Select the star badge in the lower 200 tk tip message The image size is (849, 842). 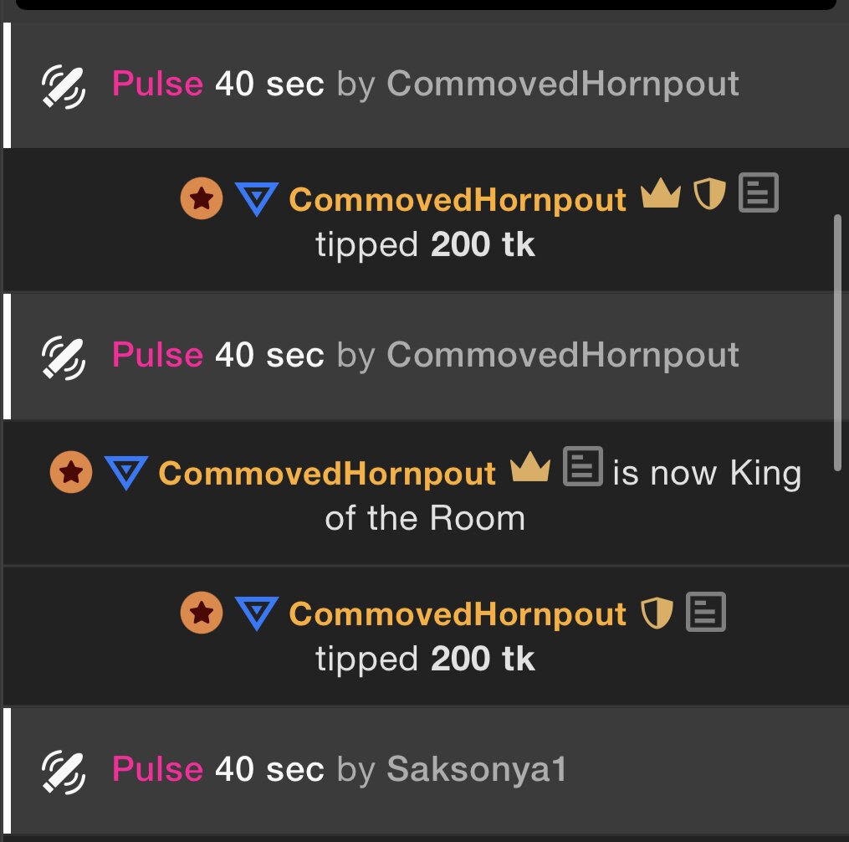point(202,615)
